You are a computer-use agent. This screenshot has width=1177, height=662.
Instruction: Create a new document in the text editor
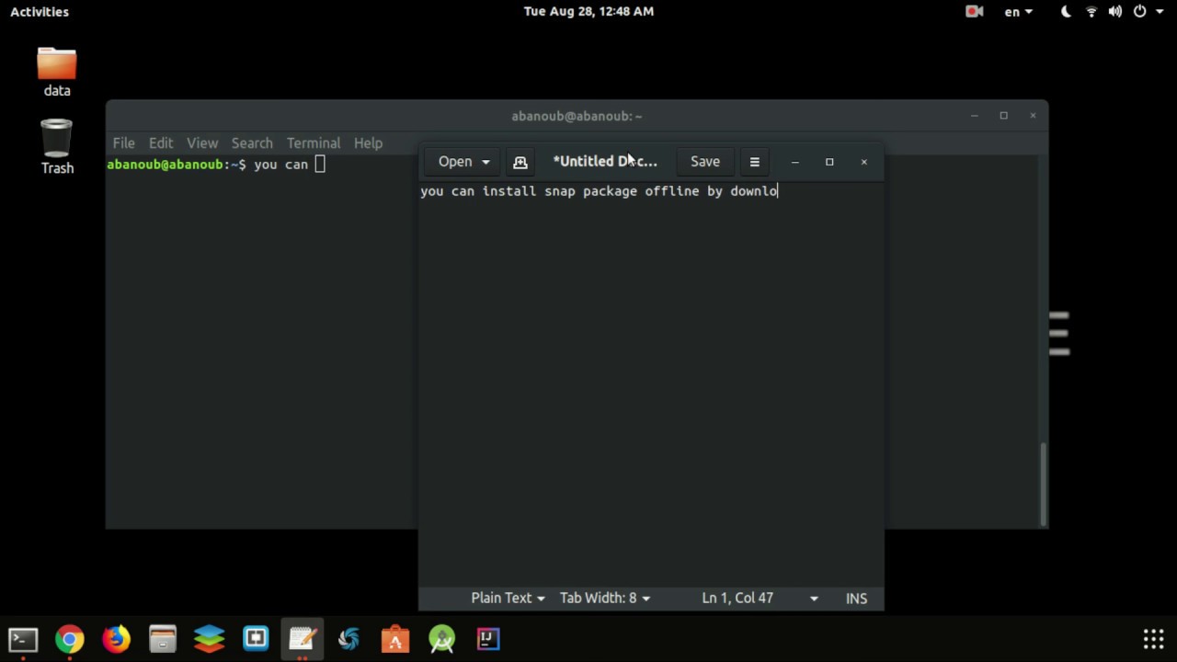[520, 162]
